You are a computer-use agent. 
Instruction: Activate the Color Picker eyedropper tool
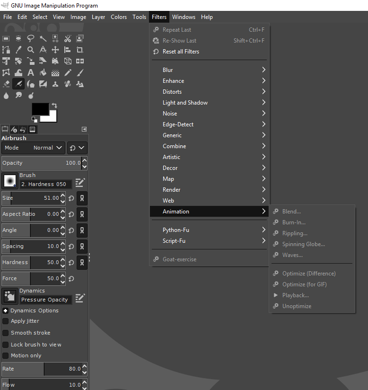[18, 50]
